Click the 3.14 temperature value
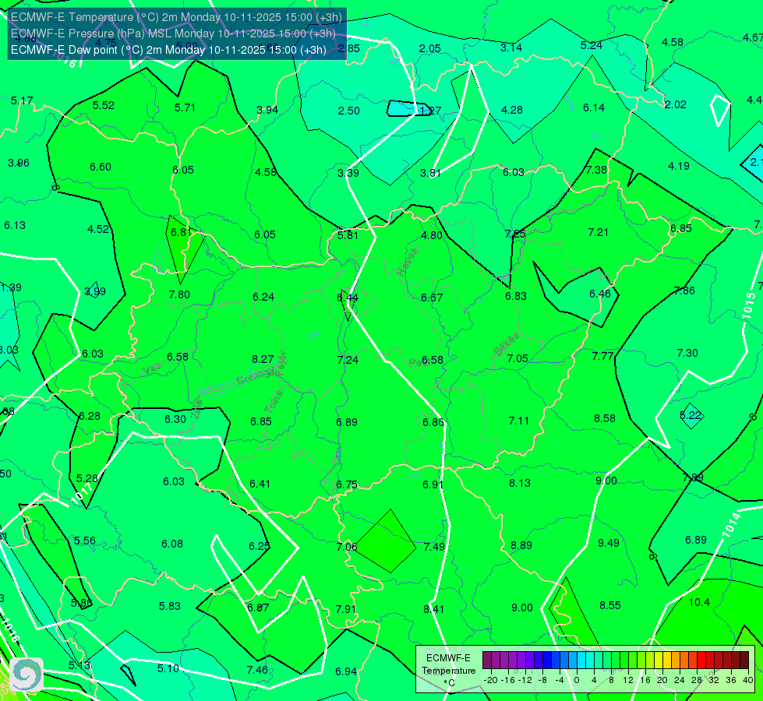This screenshot has height=701, width=763. tap(511, 48)
